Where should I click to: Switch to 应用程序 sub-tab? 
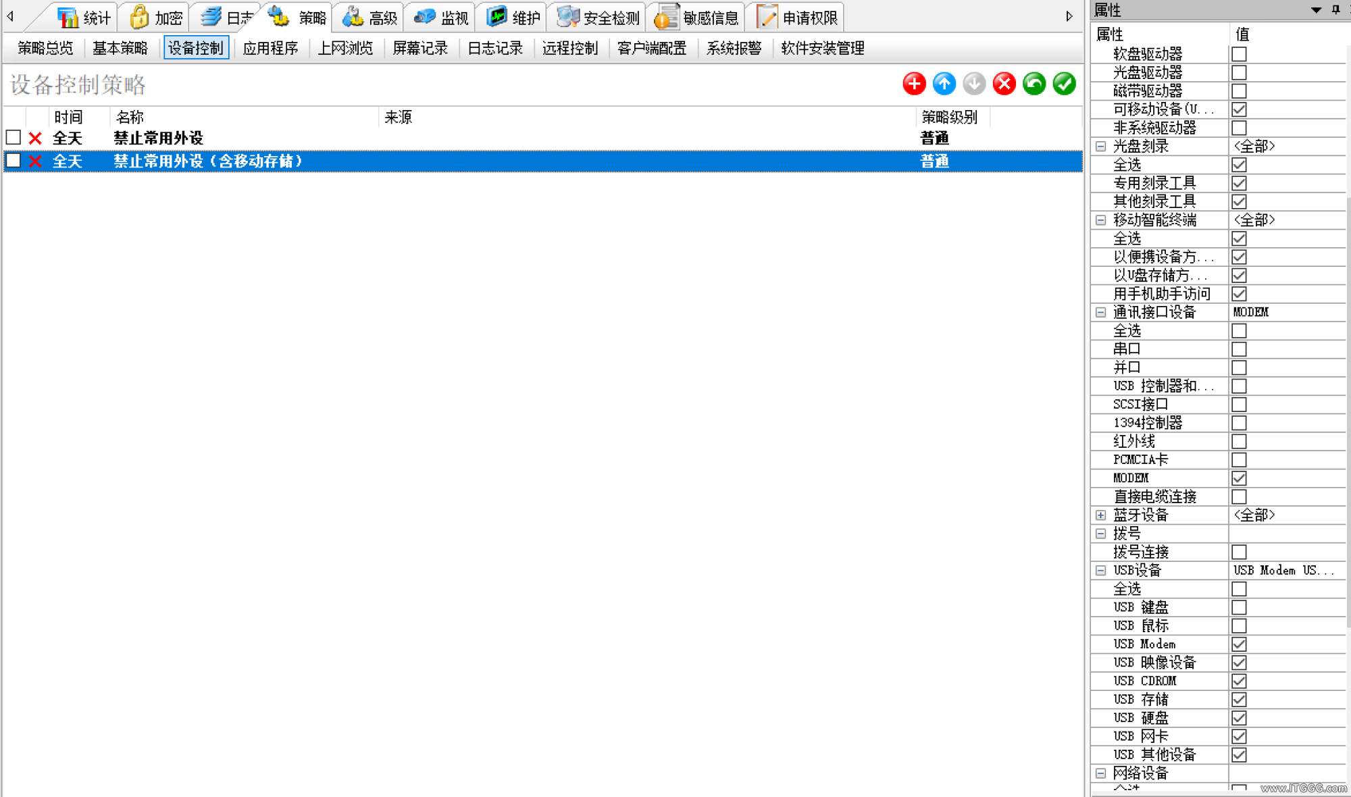tap(270, 48)
